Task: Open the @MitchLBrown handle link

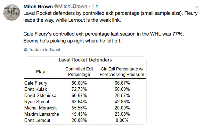Action: (x=71, y=6)
